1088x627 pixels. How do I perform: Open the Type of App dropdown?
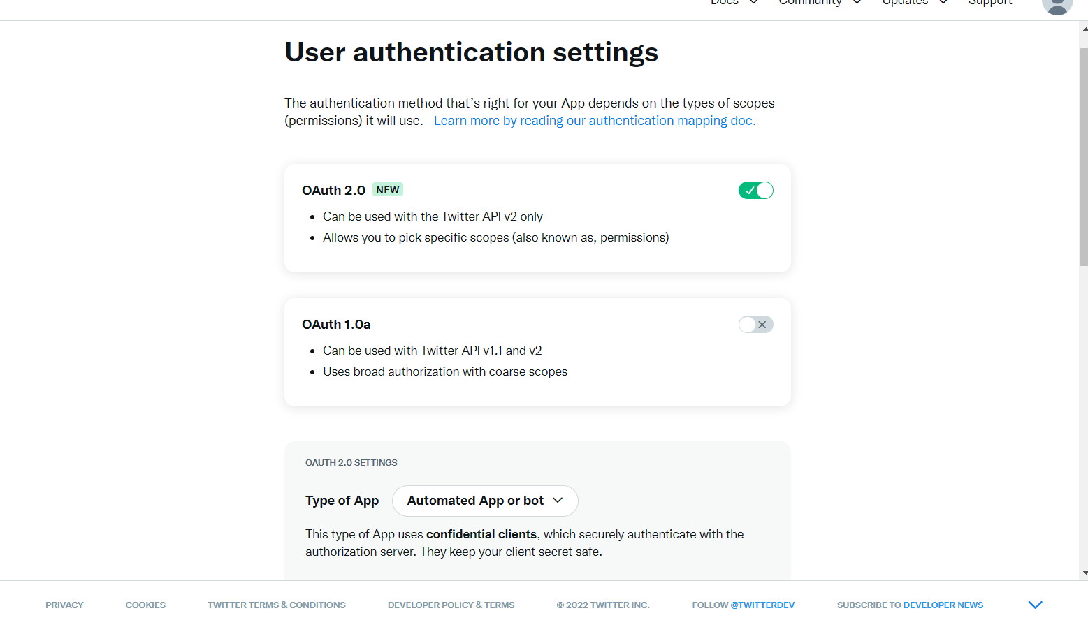(x=485, y=501)
